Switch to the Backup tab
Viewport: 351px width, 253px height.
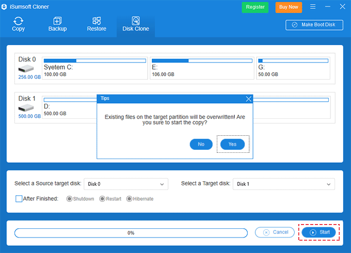click(x=57, y=24)
